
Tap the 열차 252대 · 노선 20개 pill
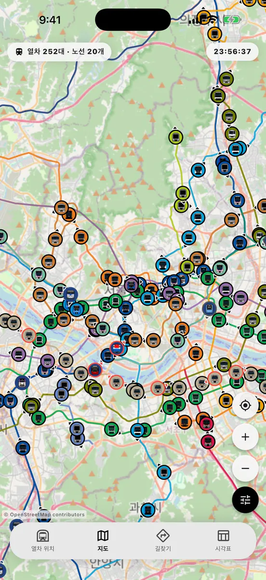click(x=59, y=52)
